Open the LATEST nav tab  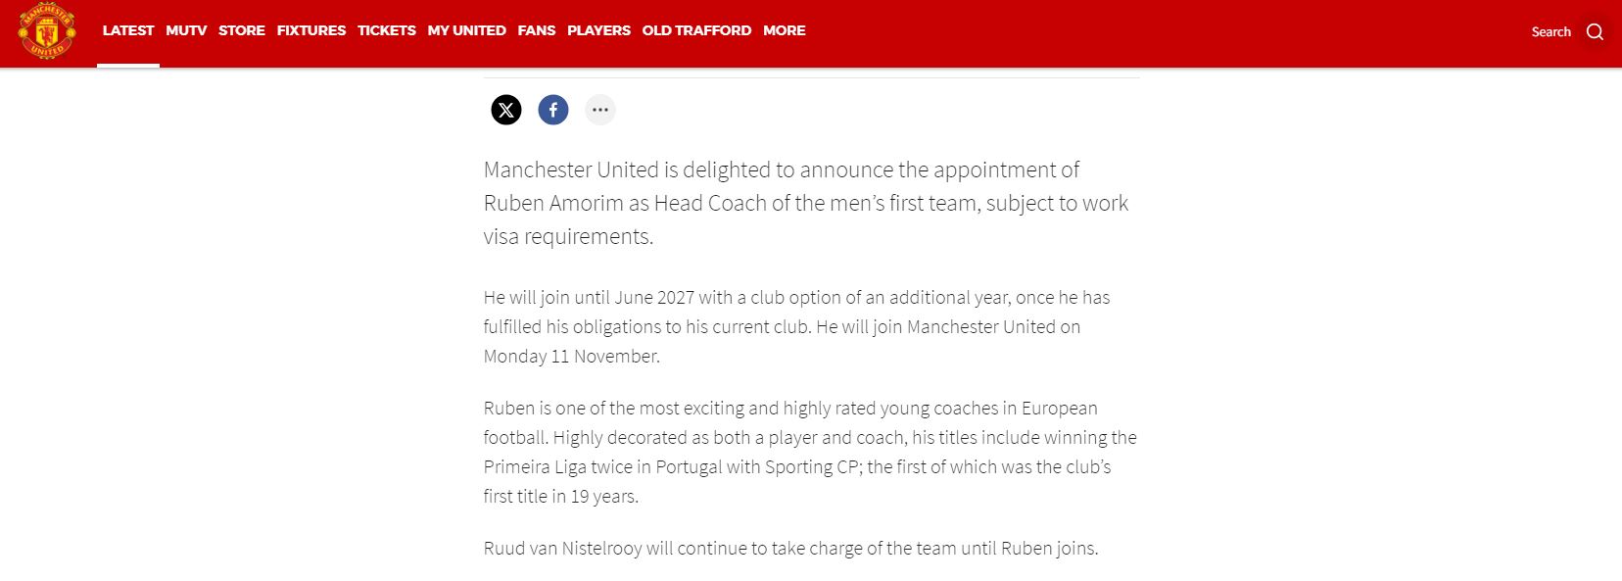pos(128,30)
